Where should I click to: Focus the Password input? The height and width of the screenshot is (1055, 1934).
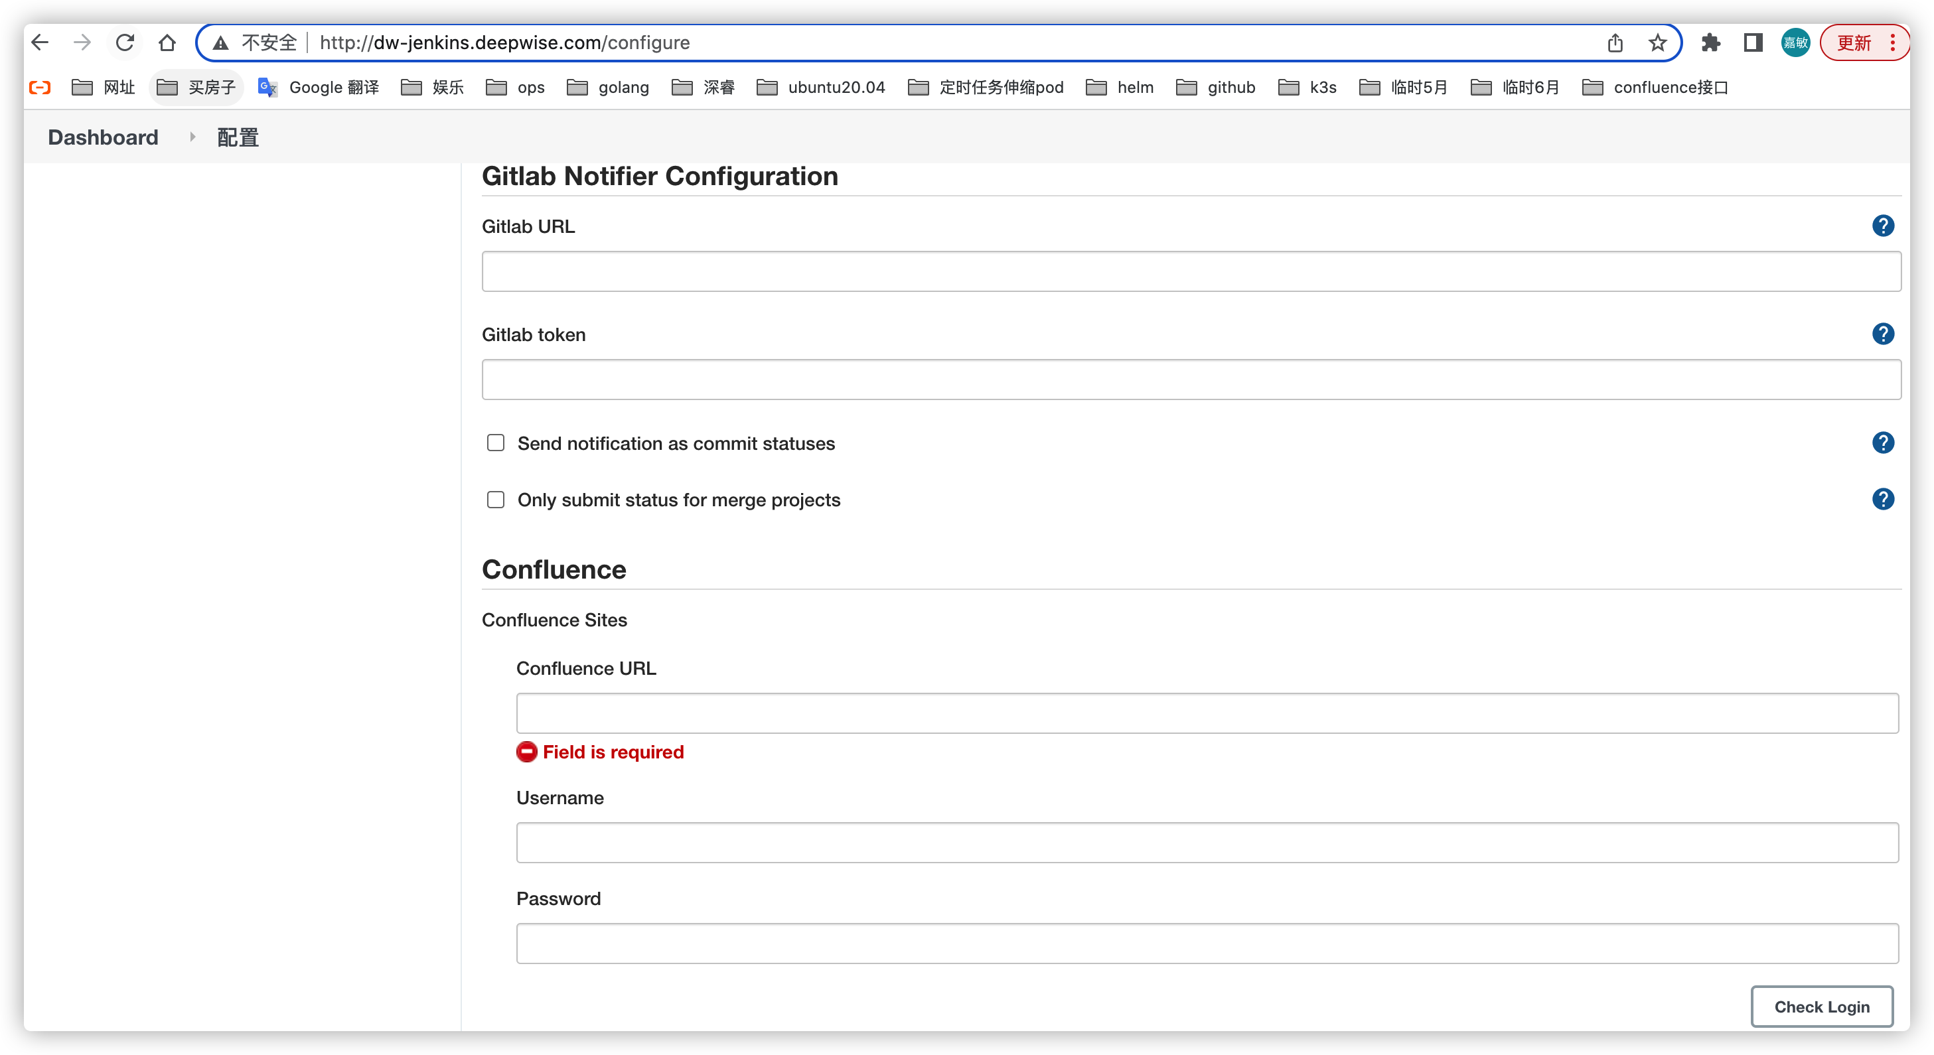point(1207,944)
